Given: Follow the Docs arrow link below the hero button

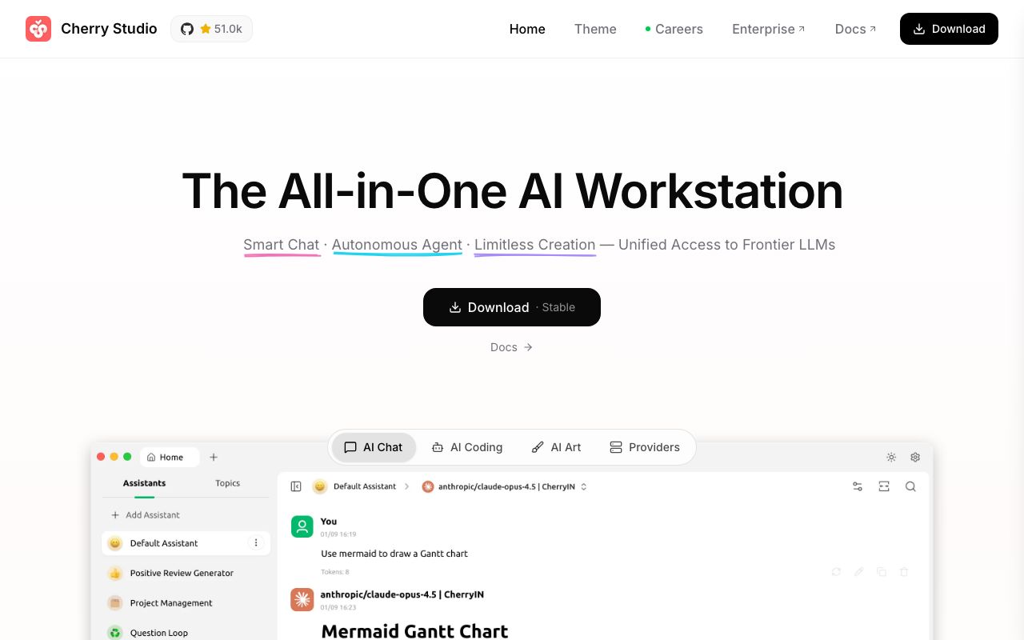Looking at the screenshot, I should tap(512, 347).
